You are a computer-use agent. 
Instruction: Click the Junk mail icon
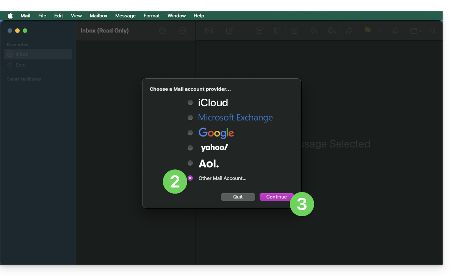pyautogui.click(x=294, y=31)
